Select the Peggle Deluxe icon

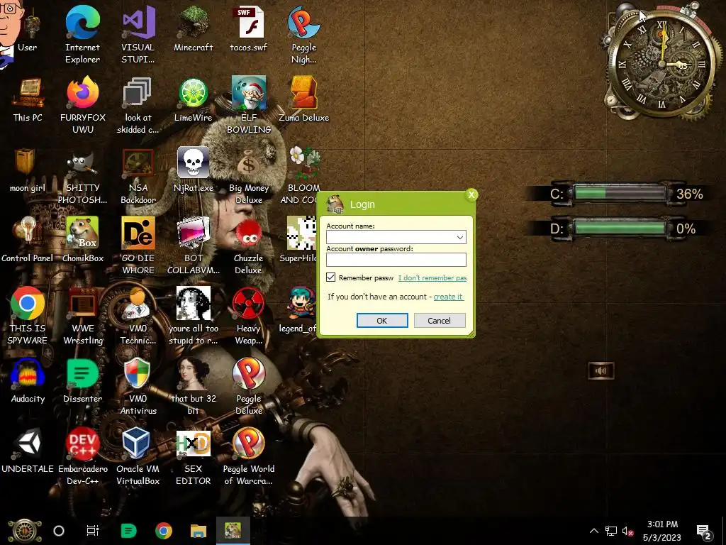[249, 385]
